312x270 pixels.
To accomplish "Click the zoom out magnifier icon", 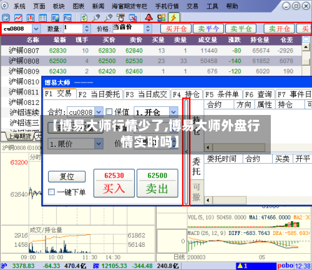I will coord(108,18).
